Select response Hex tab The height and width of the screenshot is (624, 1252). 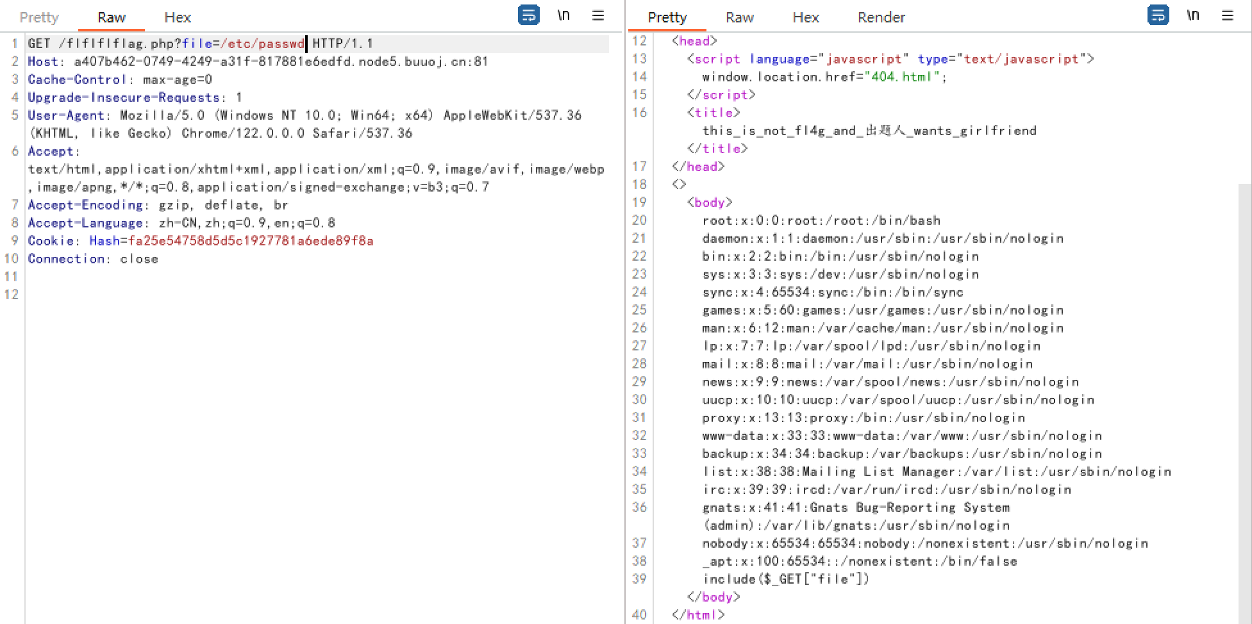(x=806, y=17)
